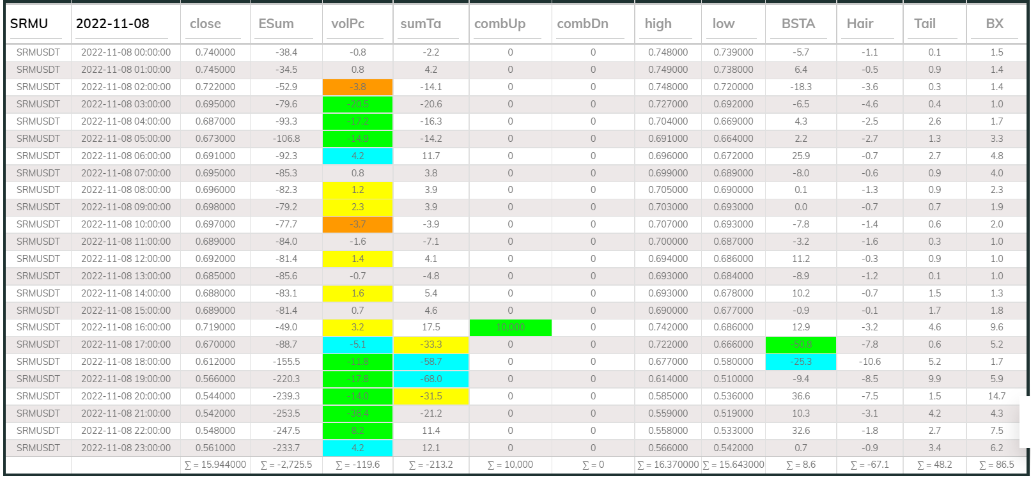Click the cyan -25.3 BSTA cell
This screenshot has width=1031, height=478.
[x=801, y=362]
